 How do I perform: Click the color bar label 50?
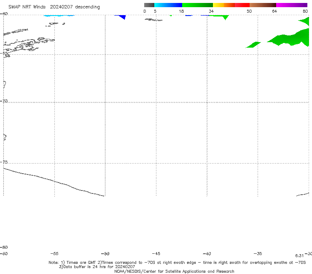point(249,11)
